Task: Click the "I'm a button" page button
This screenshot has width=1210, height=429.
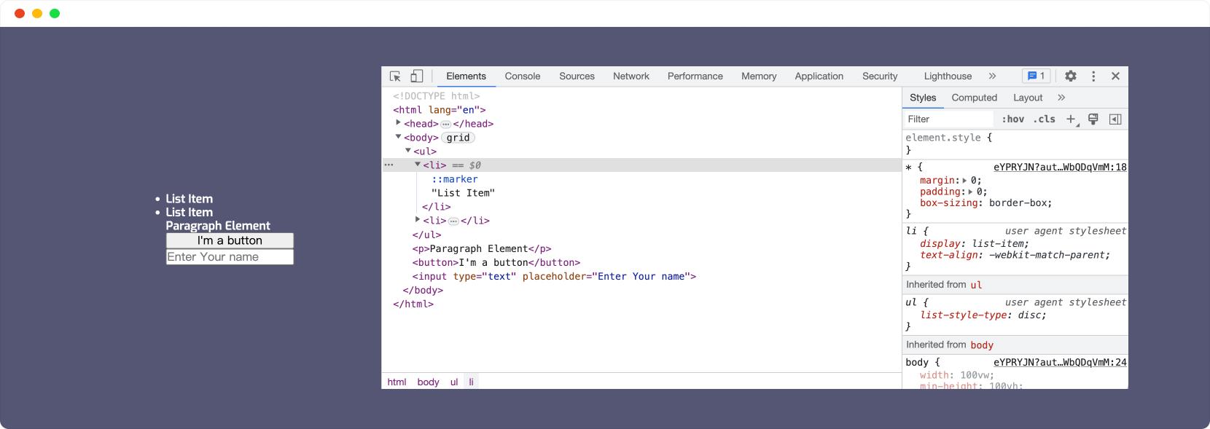Action: [x=230, y=240]
